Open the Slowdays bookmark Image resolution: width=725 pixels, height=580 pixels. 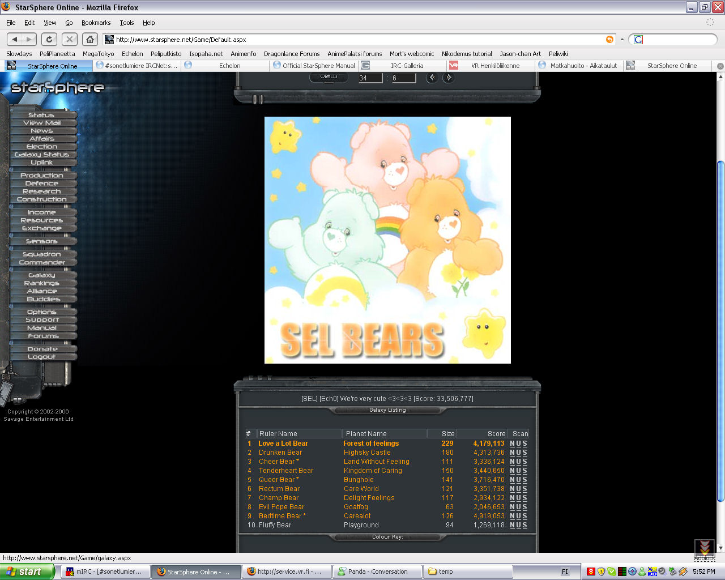(x=19, y=54)
